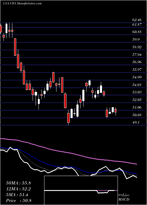The image size is (147, 205).
Task: Click the 50MA : 55.8 reading
Action: click(18, 183)
